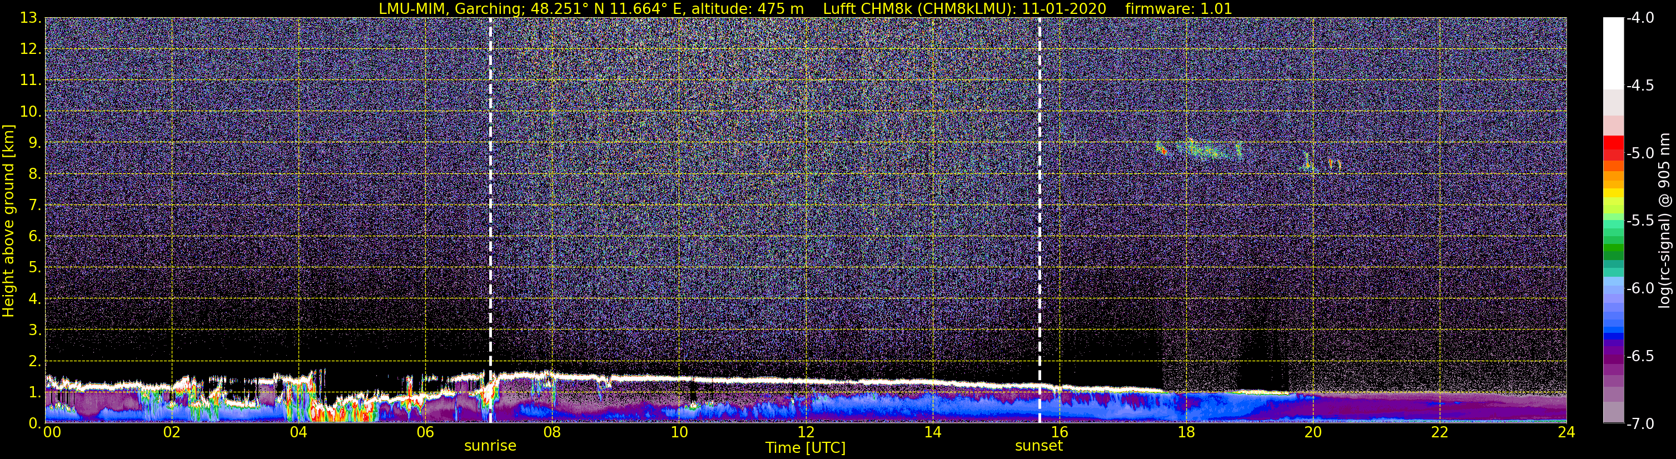Image resolution: width=1676 pixels, height=459 pixels.
Task: Click the y-axis tick label '4.'
Action: [x=35, y=299]
